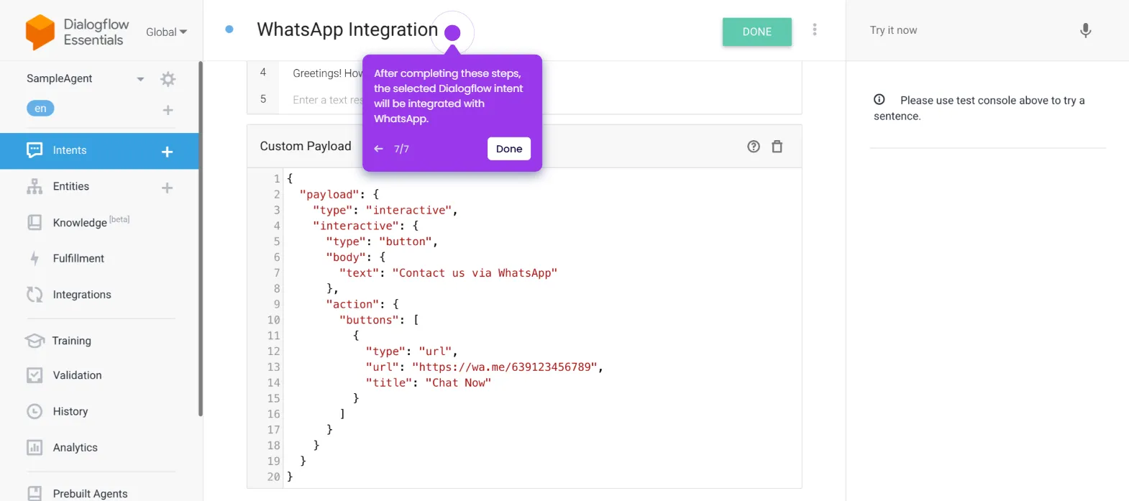Open the Integrations page
This screenshot has height=501, width=1129.
tap(82, 295)
